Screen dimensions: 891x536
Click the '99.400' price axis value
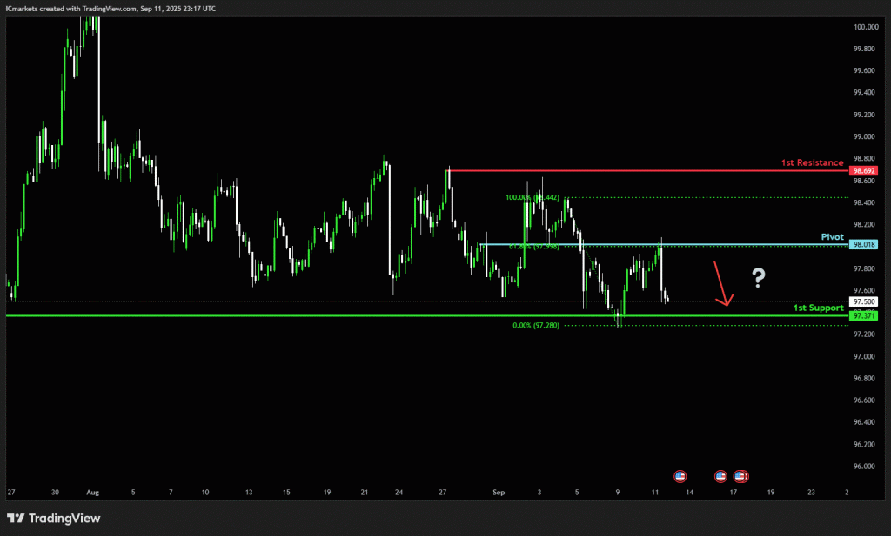864,92
